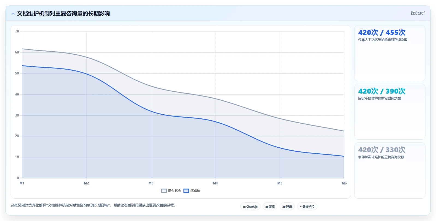Click the 420次 / 455次 value

click(382, 32)
